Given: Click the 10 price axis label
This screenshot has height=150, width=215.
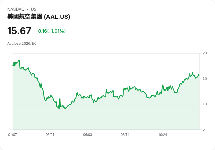Looking at the screenshot, I should click(204, 104).
